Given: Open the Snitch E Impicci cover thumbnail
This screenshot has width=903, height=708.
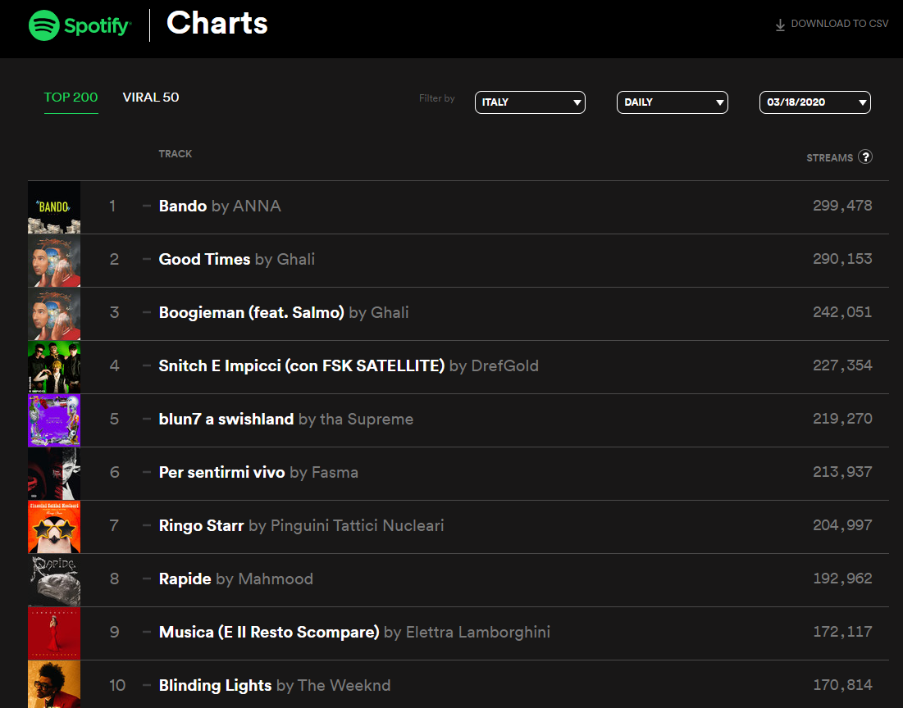Looking at the screenshot, I should (x=54, y=367).
